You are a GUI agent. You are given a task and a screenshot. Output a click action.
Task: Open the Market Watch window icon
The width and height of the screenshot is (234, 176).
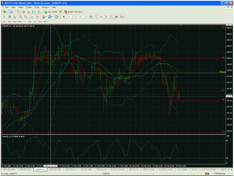coord(18,12)
